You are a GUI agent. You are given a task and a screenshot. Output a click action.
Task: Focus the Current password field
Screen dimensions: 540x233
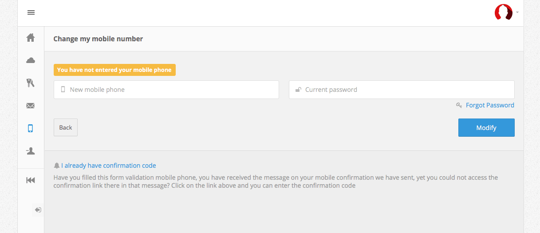(406, 90)
